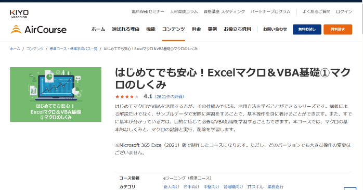Open 機能 menu item

[151, 29]
